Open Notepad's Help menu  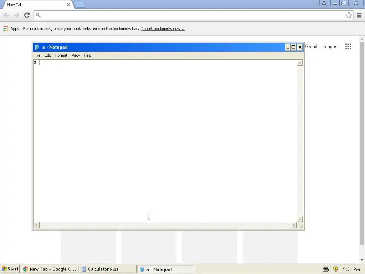point(88,55)
